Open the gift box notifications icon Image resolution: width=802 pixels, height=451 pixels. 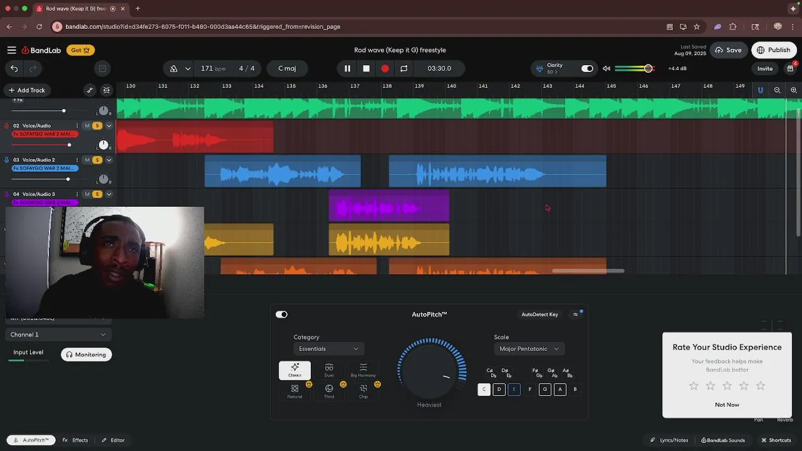click(790, 68)
